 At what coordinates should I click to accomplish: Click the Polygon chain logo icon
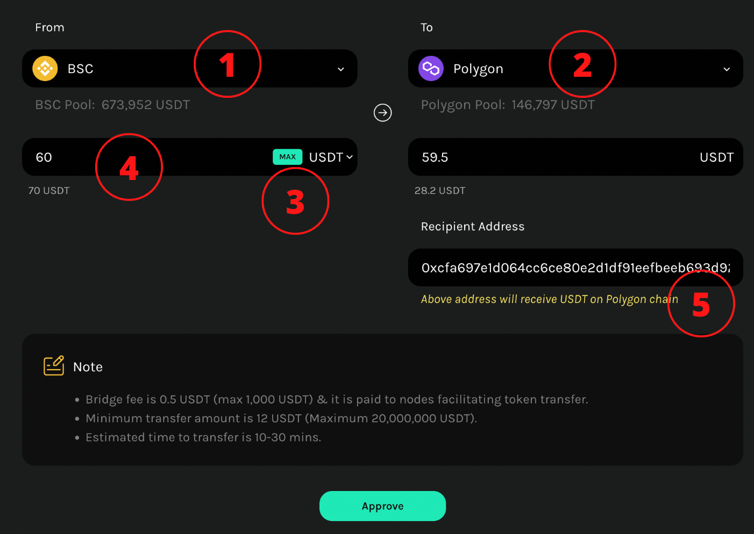click(x=431, y=69)
